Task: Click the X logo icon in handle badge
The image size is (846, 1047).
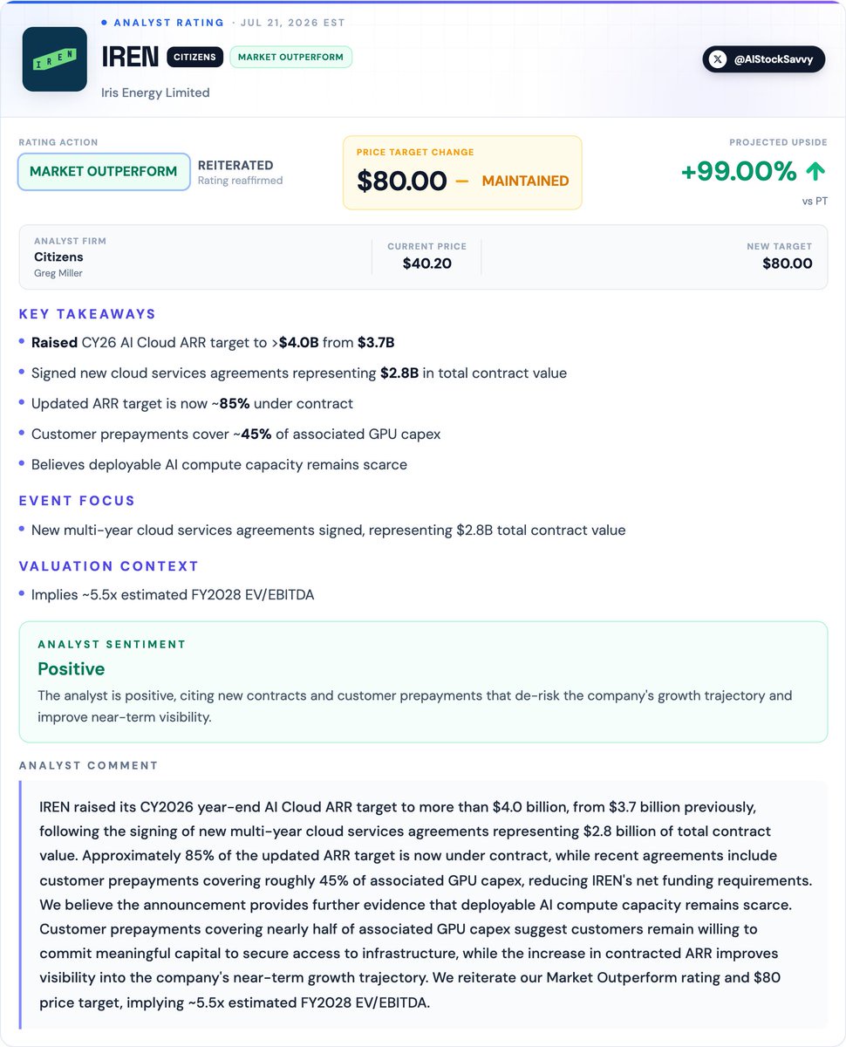Action: pyautogui.click(x=718, y=59)
